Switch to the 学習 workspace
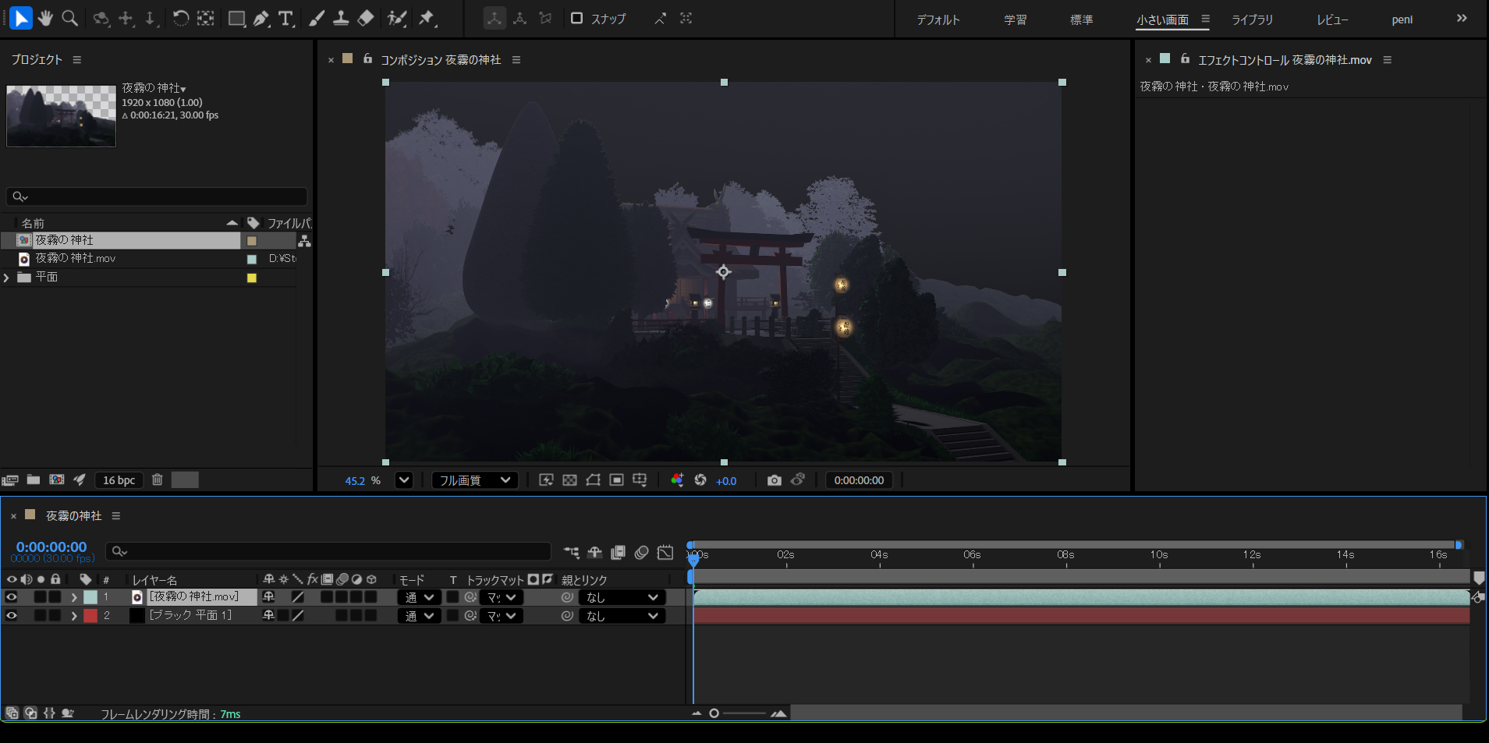Screen dimensions: 1489x743 click(x=1015, y=19)
